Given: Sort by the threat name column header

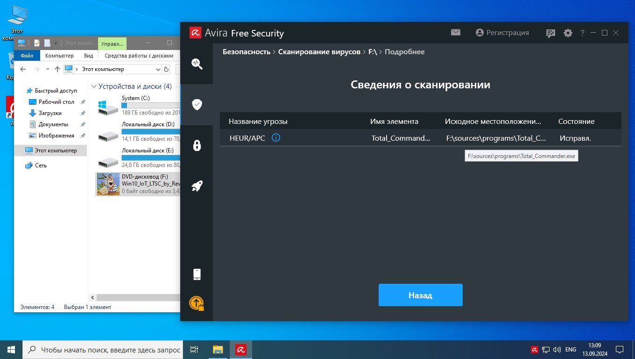Looking at the screenshot, I should 258,122.
